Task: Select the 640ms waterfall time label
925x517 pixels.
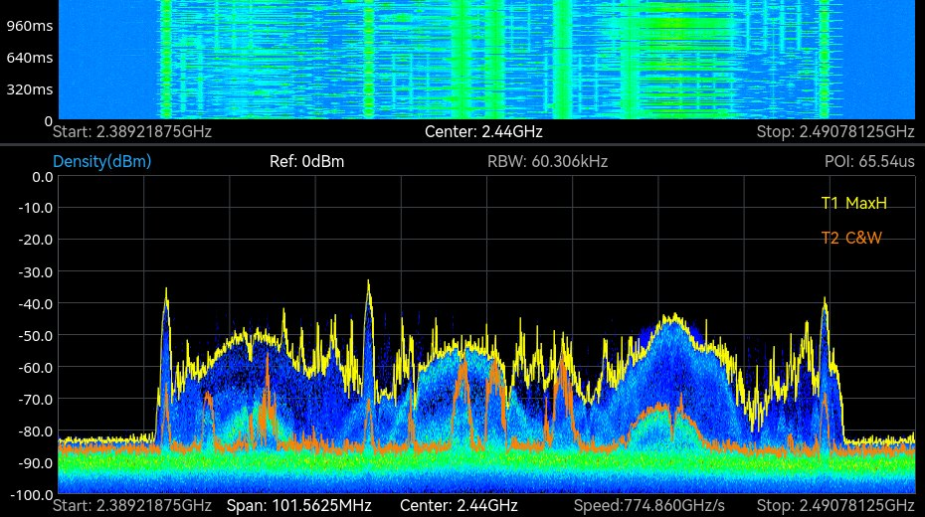Action: tap(30, 58)
